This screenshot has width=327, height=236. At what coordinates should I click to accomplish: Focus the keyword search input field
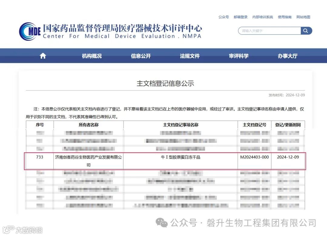pos(269,31)
